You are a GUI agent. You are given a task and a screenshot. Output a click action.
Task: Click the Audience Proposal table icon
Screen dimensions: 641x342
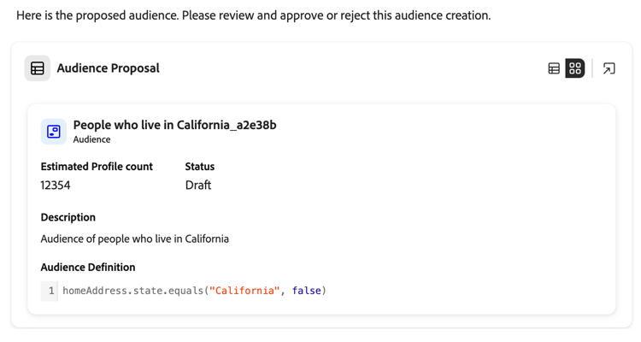coord(38,68)
